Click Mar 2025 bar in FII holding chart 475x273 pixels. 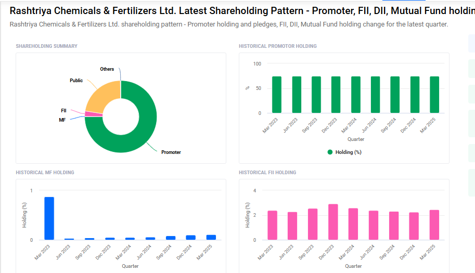(434, 225)
